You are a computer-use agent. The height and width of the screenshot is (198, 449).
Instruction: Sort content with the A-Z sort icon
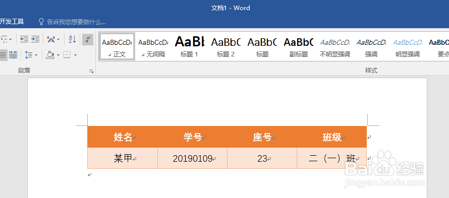click(72, 39)
